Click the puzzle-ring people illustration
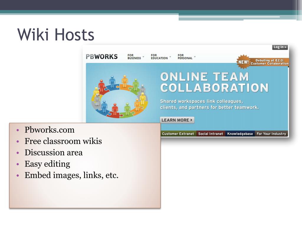302x227 pixels. (120, 96)
